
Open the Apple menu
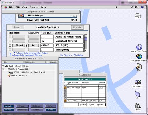click(x=6, y=7)
